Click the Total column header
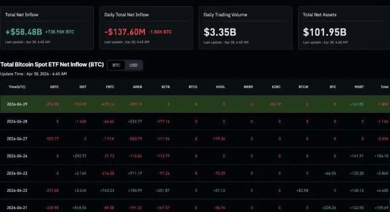Viewport: 390px width, 212px height. (385, 87)
